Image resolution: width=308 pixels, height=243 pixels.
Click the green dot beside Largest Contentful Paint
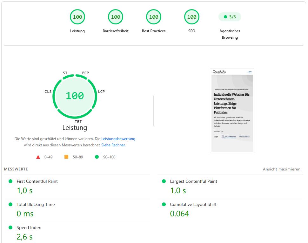[164, 181]
